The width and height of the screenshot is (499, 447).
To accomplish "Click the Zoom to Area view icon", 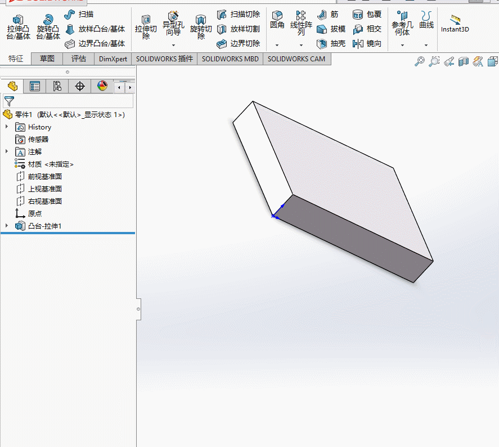I will pos(434,61).
